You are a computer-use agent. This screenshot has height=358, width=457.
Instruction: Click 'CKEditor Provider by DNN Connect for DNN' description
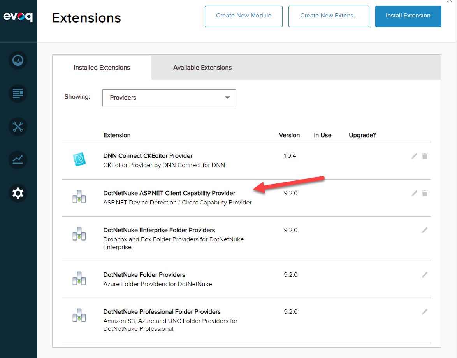pyautogui.click(x=164, y=165)
